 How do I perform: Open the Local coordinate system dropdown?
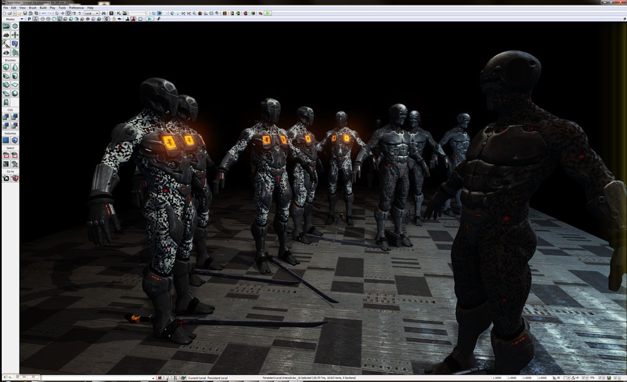[92, 13]
